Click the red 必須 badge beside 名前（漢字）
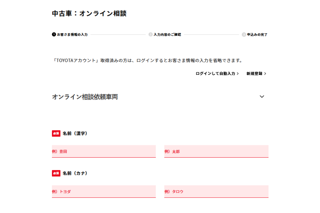The image size is (320, 213). (55, 133)
